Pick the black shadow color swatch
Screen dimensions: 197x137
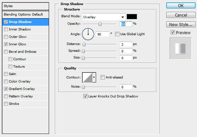(x=132, y=17)
